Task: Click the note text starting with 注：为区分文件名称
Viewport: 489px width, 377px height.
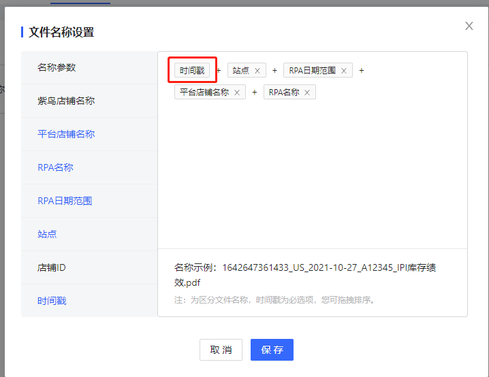Action: (274, 299)
